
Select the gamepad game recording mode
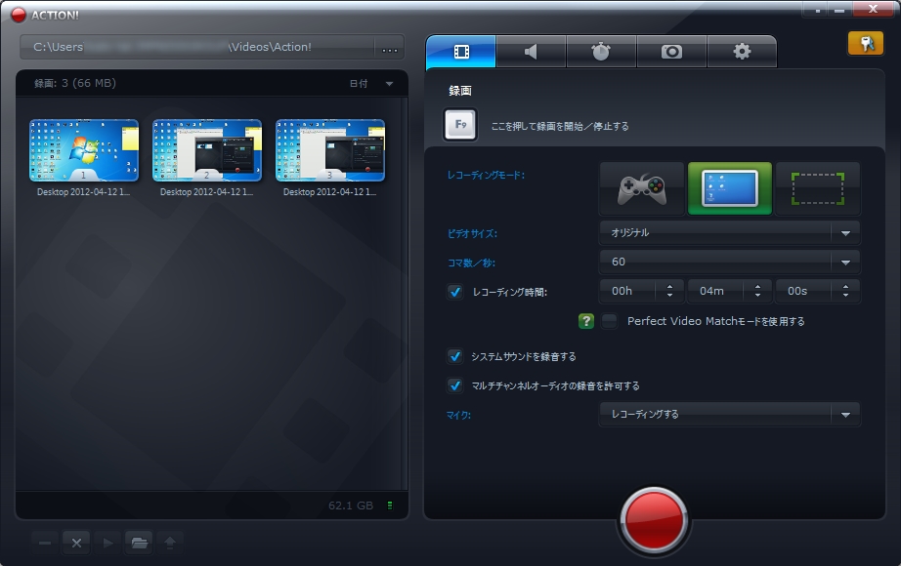[639, 188]
